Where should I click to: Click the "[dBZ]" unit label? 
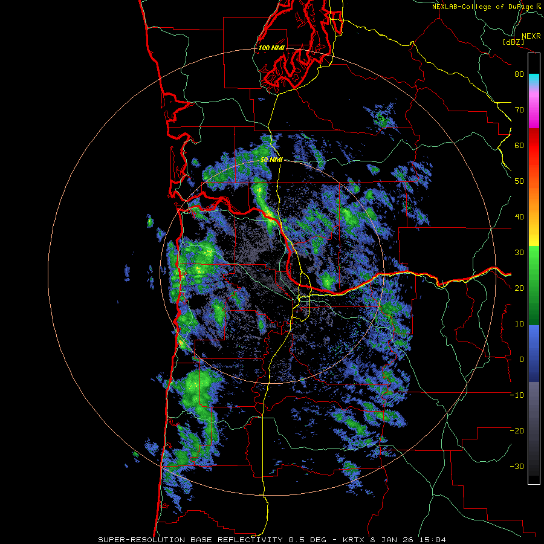tap(513, 42)
